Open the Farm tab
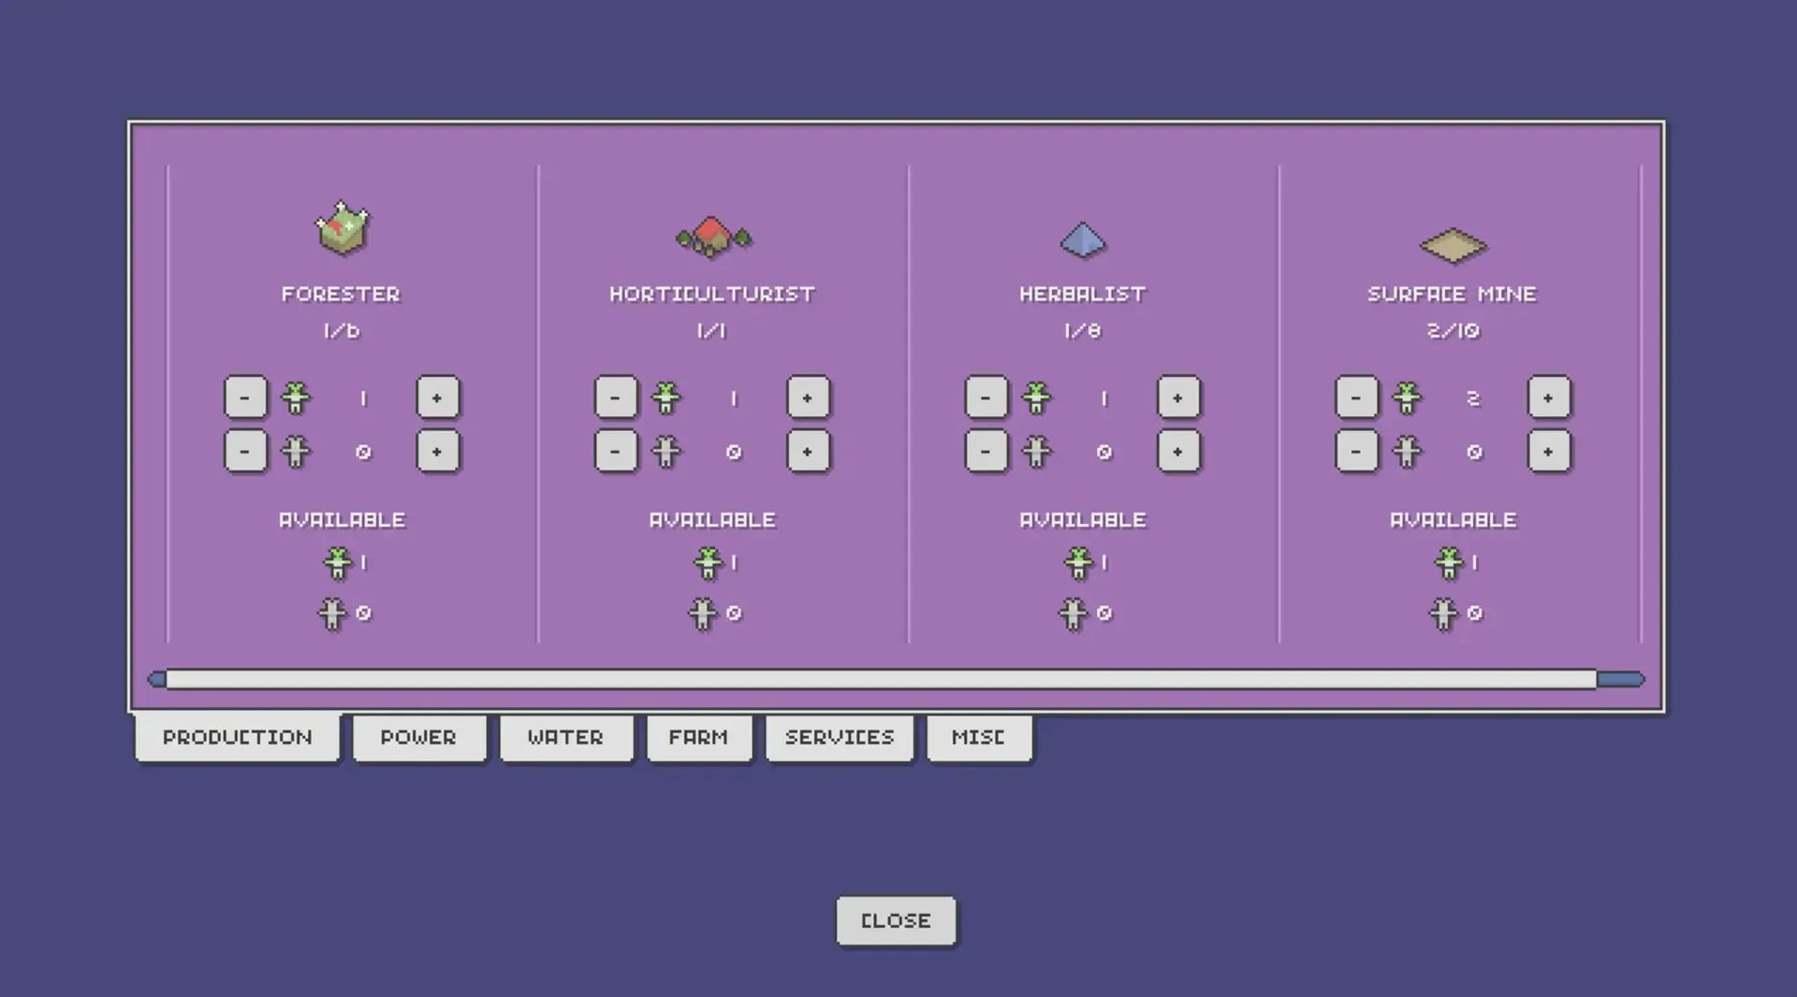Screen dimensions: 1797x997 point(698,738)
